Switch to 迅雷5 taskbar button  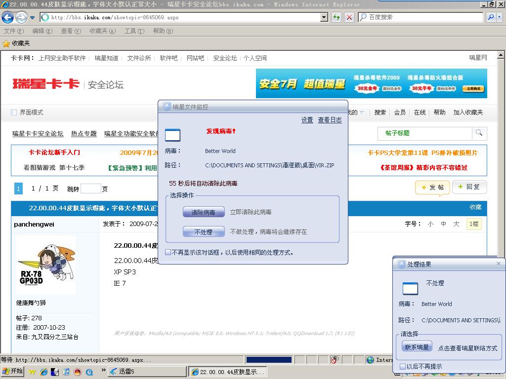(x=147, y=372)
